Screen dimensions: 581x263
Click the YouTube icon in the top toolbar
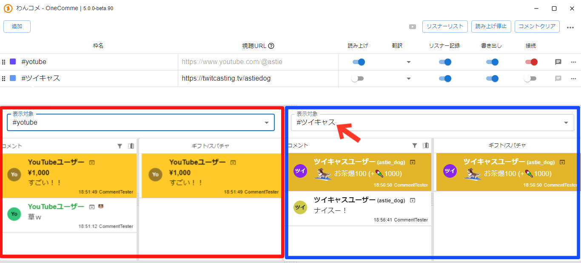(413, 27)
